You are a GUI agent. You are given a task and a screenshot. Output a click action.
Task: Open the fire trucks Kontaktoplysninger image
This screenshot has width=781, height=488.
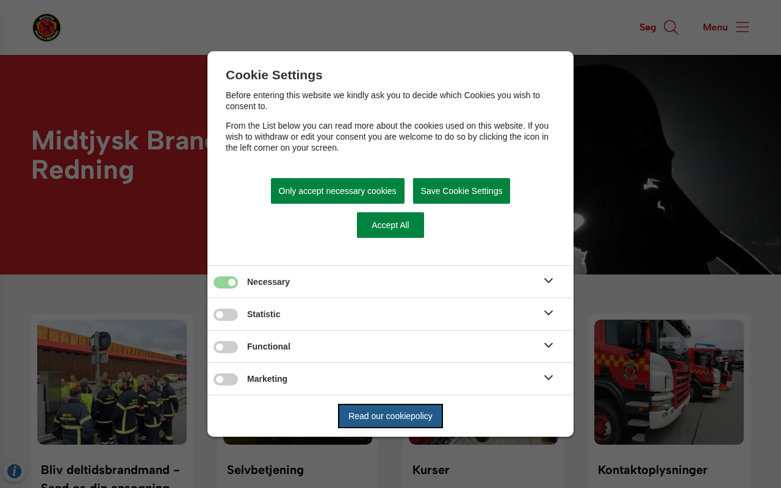(x=669, y=382)
